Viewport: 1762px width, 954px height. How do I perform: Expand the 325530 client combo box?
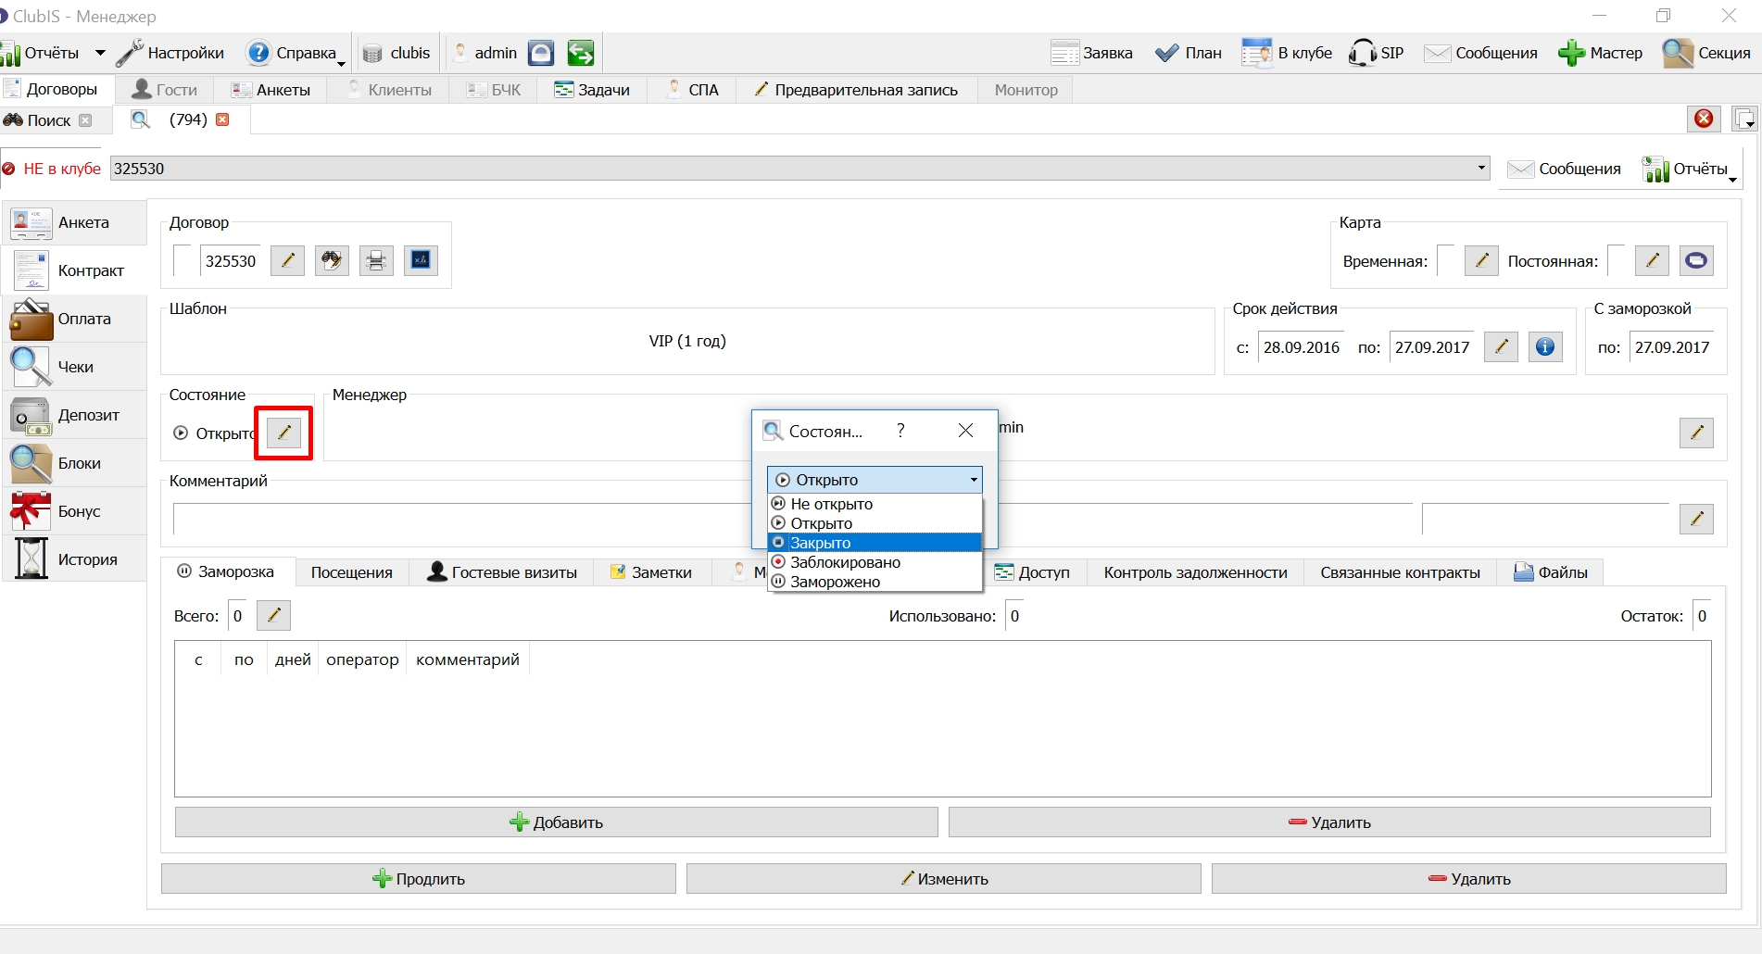point(1481,169)
